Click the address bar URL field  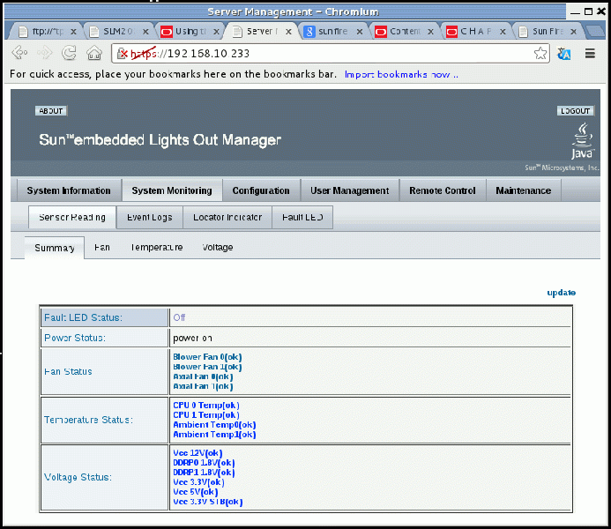tap(326, 54)
